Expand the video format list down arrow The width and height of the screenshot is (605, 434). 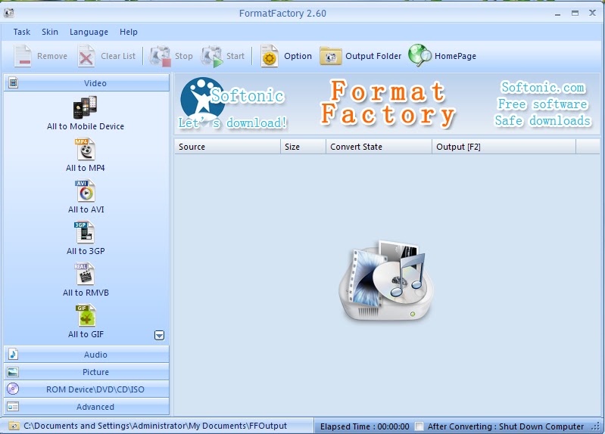(x=159, y=335)
